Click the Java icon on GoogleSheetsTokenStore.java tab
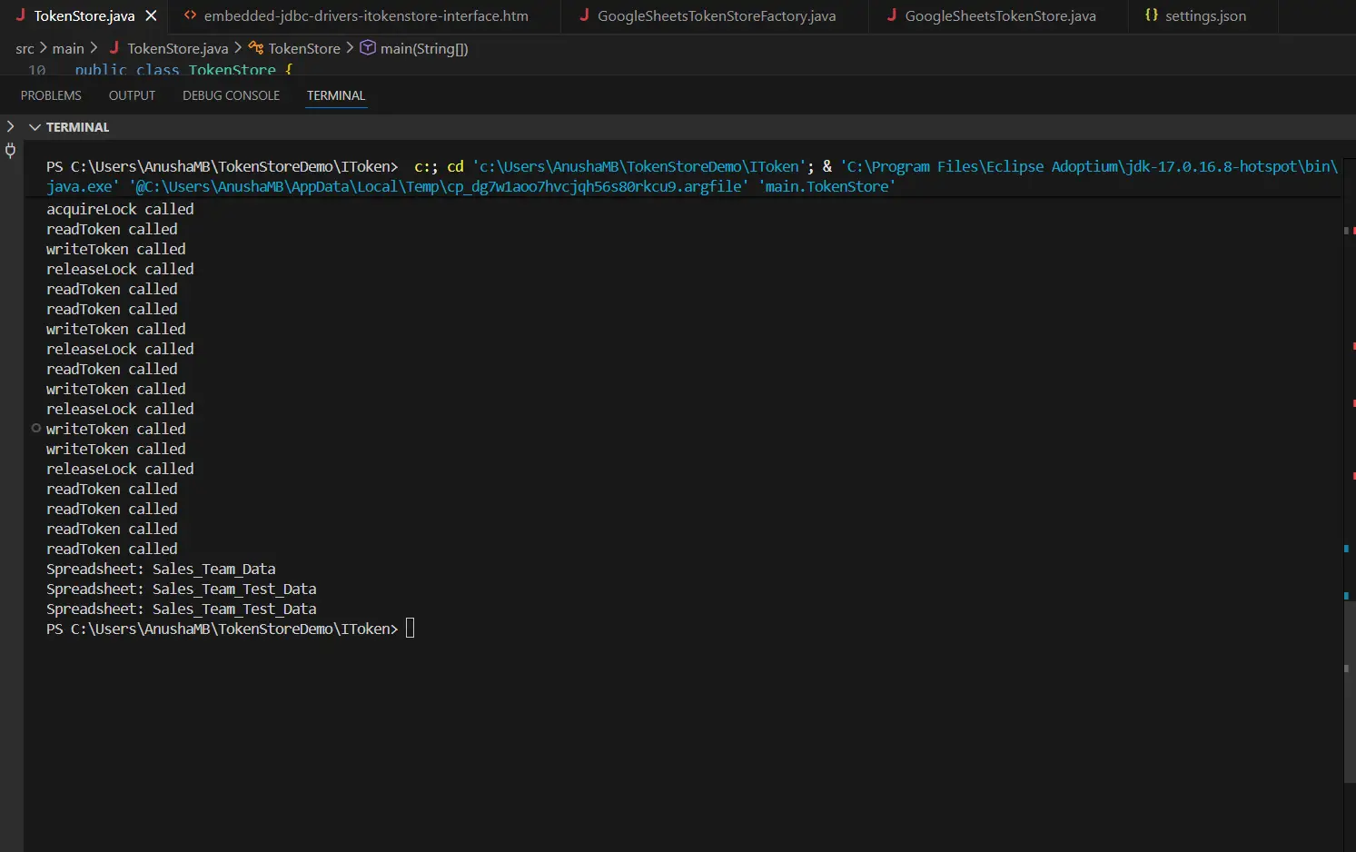This screenshot has height=852, width=1356. click(x=892, y=15)
